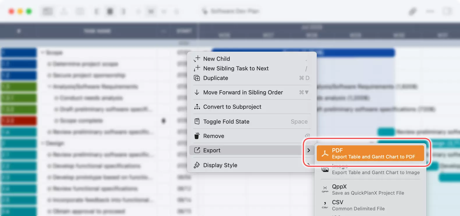This screenshot has height=216, width=460.
Task: Click the CSV comma icon
Action: 325,205
